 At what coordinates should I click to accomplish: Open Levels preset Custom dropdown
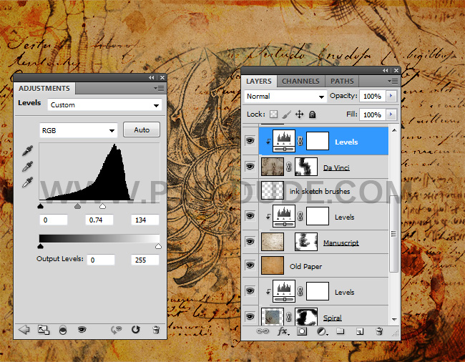pyautogui.click(x=104, y=105)
